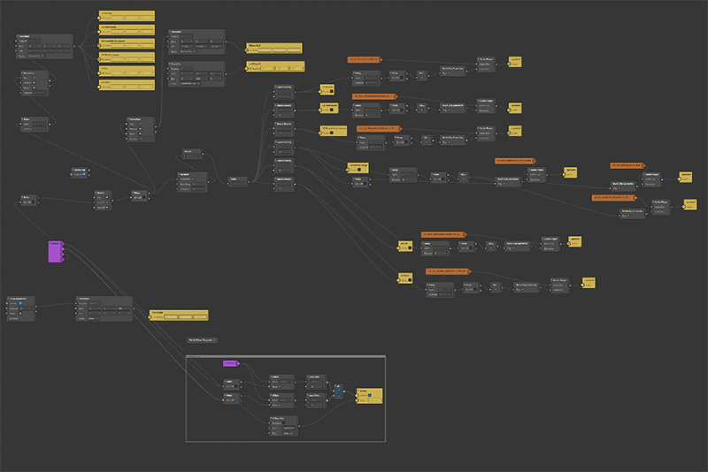The height and width of the screenshot is (472, 708).
Task: Toggle blue checkbox in the bottom-left corner node
Action: pos(20,303)
